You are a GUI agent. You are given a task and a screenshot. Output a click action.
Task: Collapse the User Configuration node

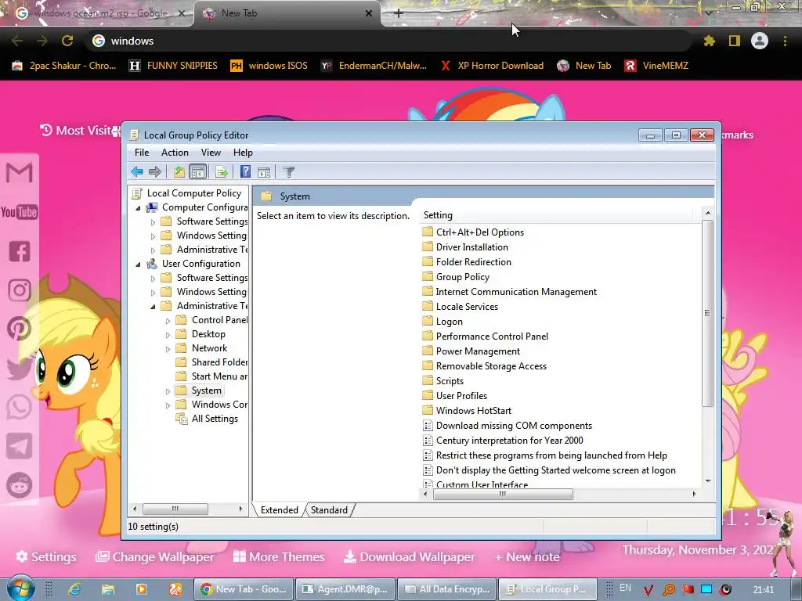(x=138, y=265)
